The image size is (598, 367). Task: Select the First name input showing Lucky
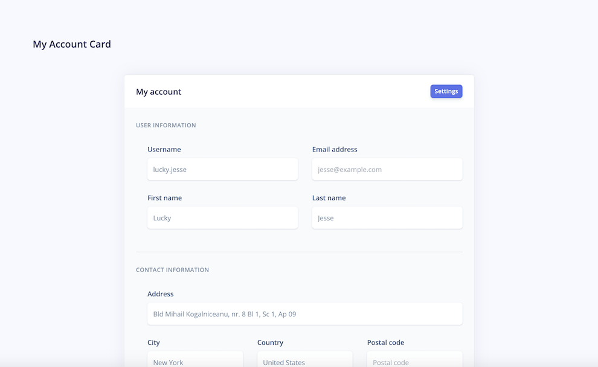222,217
